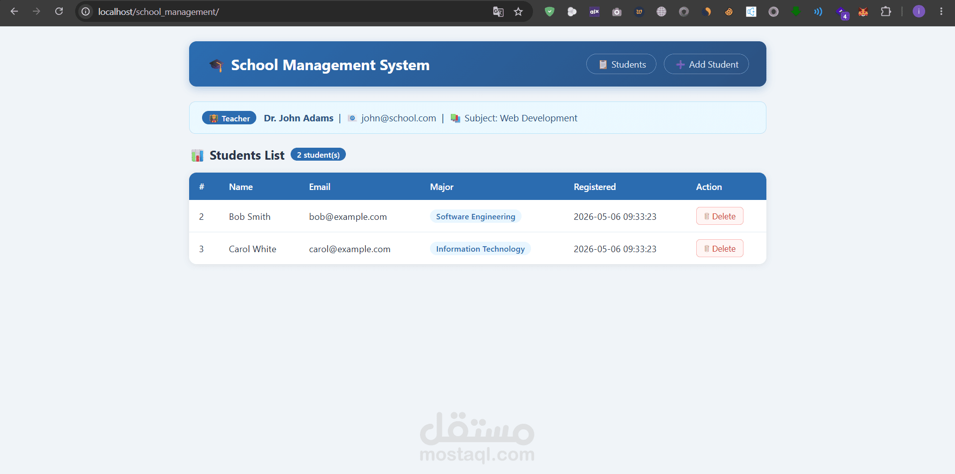Click the row number 2 cell
This screenshot has height=474, width=955.
pos(202,216)
